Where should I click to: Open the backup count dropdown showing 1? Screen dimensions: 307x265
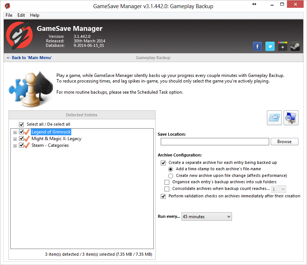[x=278, y=189]
